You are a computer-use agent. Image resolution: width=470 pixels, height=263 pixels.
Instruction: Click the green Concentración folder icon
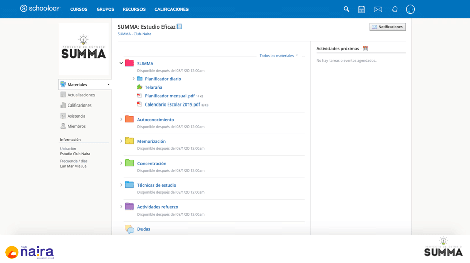[x=129, y=163]
